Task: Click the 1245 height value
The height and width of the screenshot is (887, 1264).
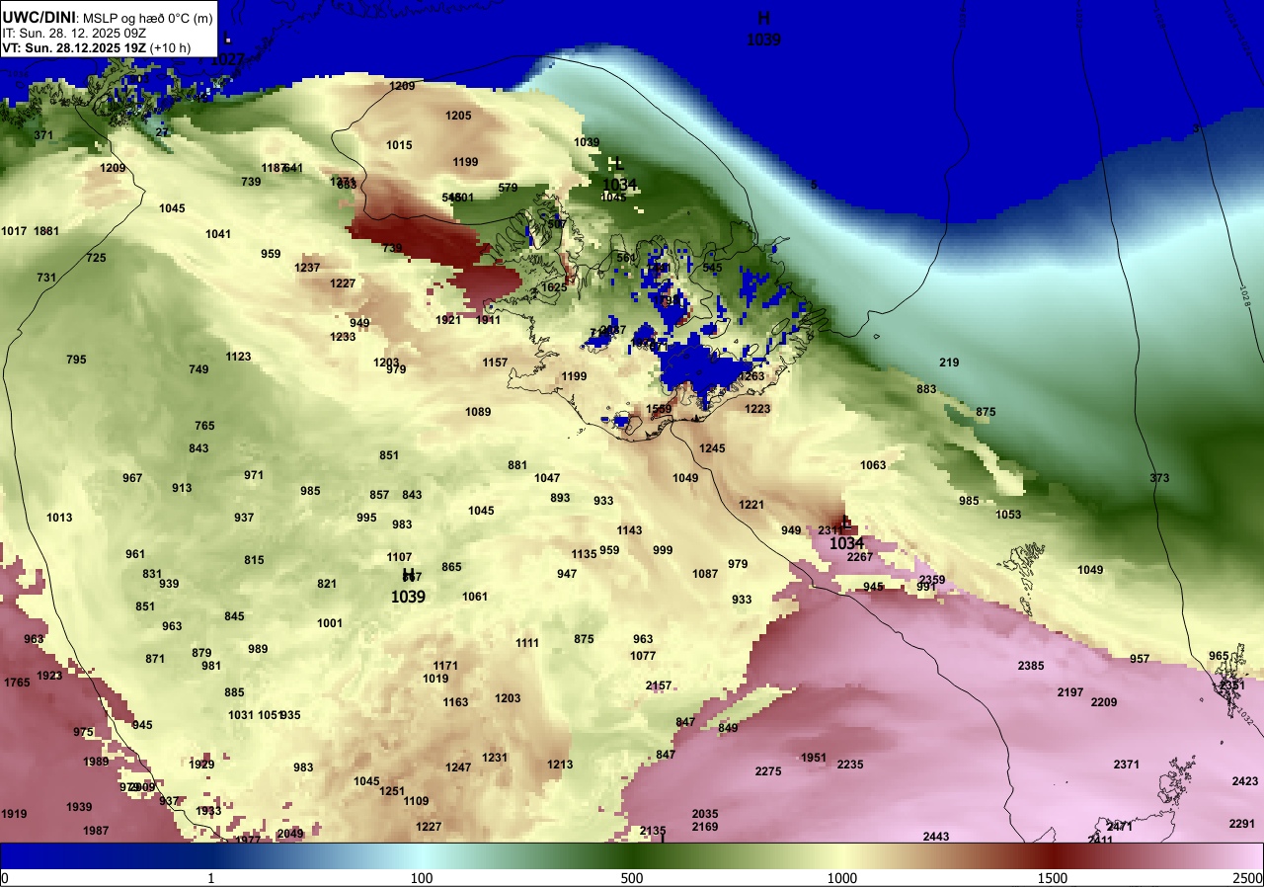Action: 712,448
